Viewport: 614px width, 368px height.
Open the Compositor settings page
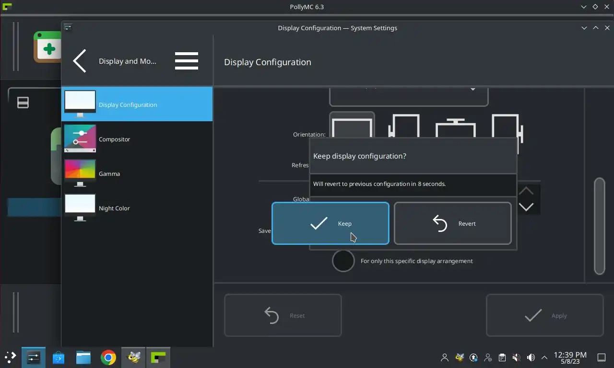(x=137, y=139)
